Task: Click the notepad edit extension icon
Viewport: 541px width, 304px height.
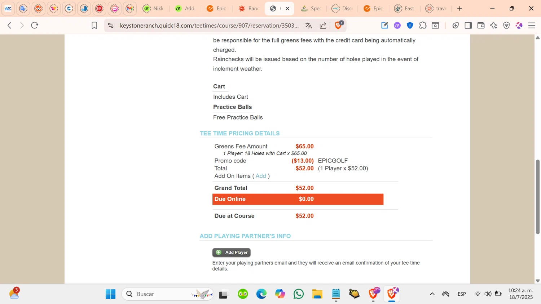Action: click(384, 25)
